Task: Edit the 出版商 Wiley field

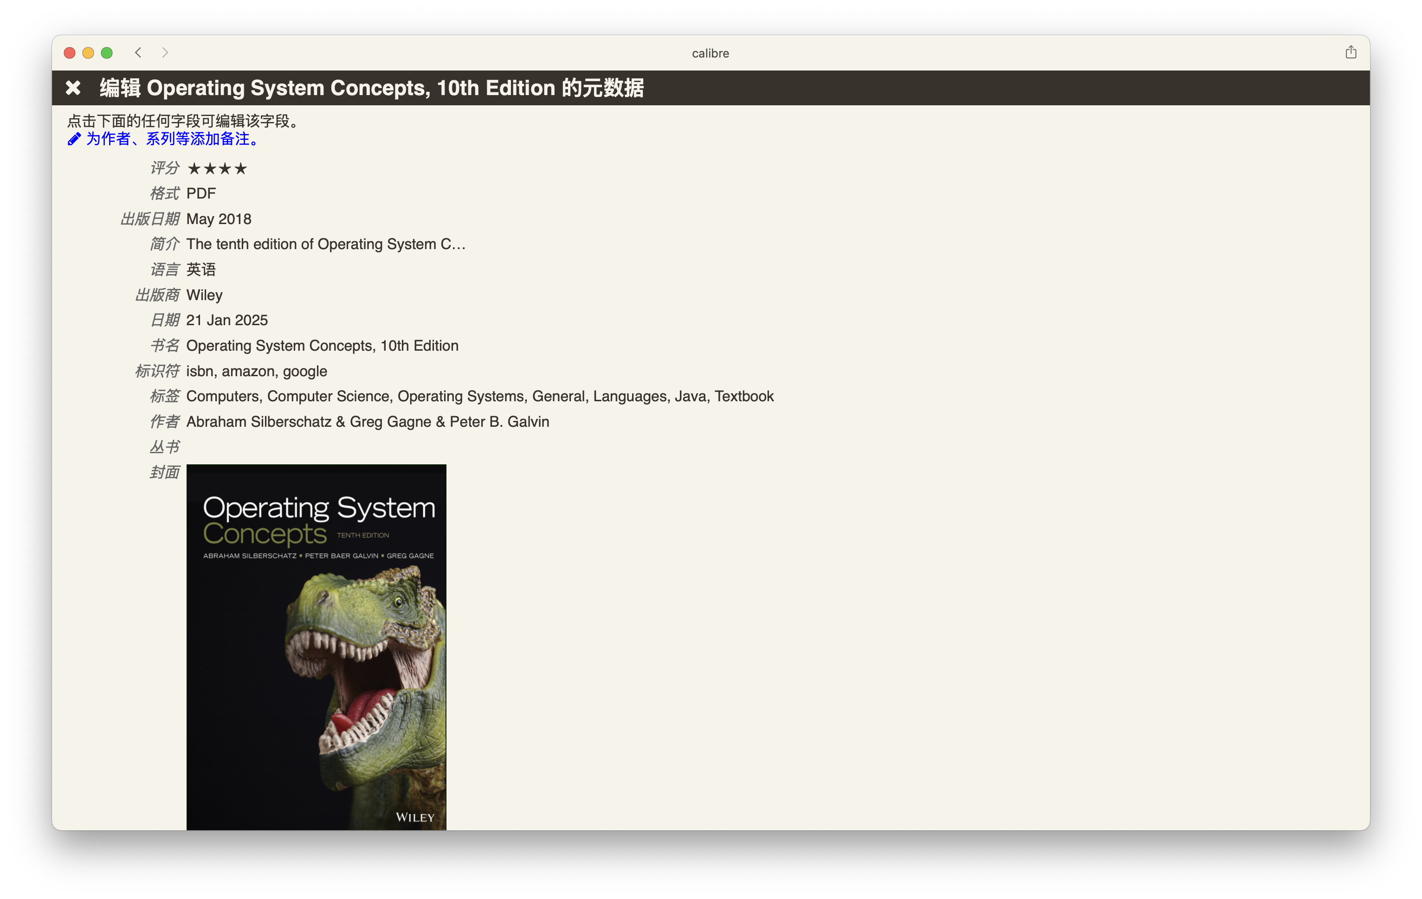Action: (x=204, y=295)
